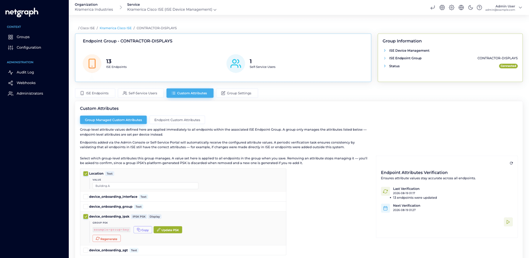
Task: Select the Custom Attributes tab
Action: (x=190, y=93)
